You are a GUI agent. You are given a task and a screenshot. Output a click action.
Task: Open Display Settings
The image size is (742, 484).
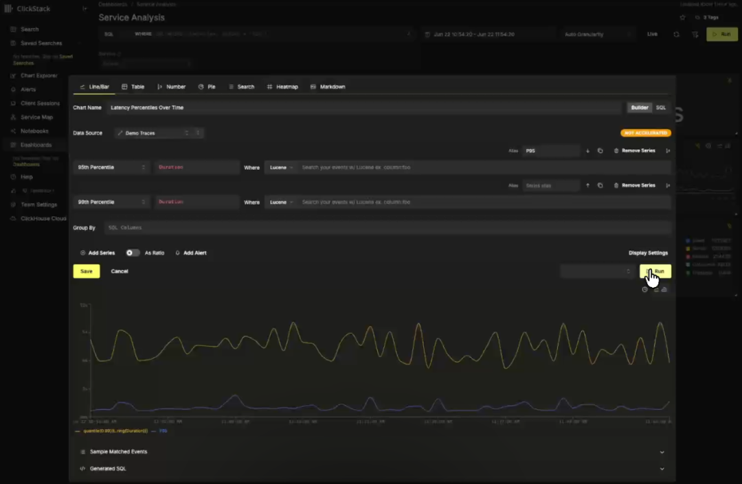click(648, 253)
